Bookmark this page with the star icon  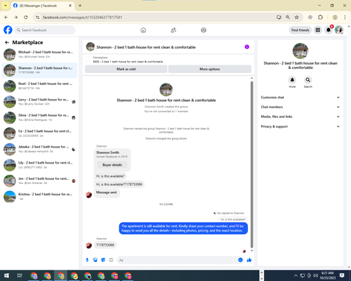tap(297, 17)
